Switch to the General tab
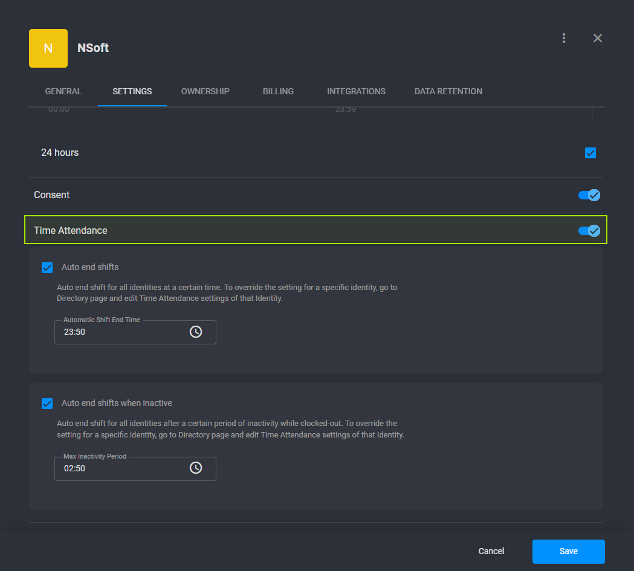The height and width of the screenshot is (571, 634). click(x=63, y=91)
